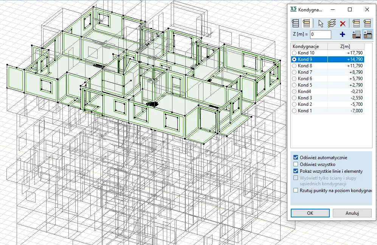Click the highlighted rightmost icon beside blue plus
The image size is (377, 245).
click(x=367, y=34)
